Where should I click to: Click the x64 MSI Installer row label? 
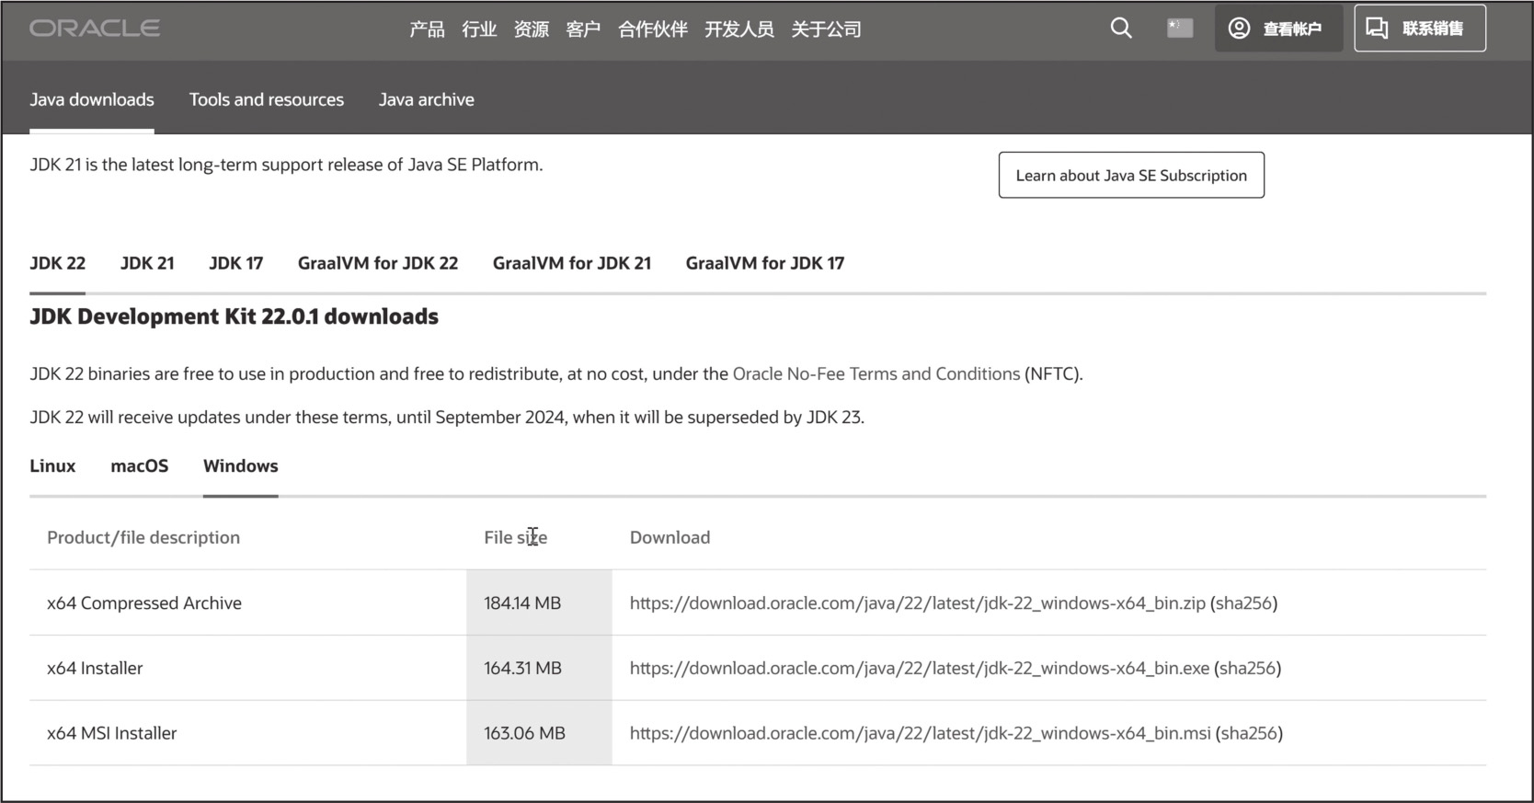[x=112, y=734]
